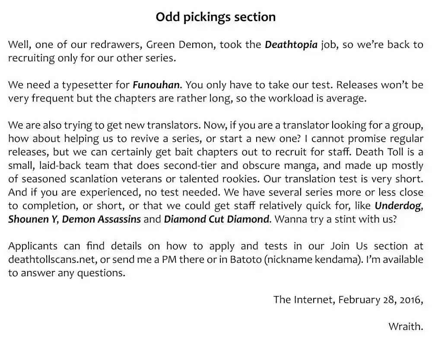Viewport: 432px width, 338px height.
Task: Click the "Wraith." signature
Action: 406,326
